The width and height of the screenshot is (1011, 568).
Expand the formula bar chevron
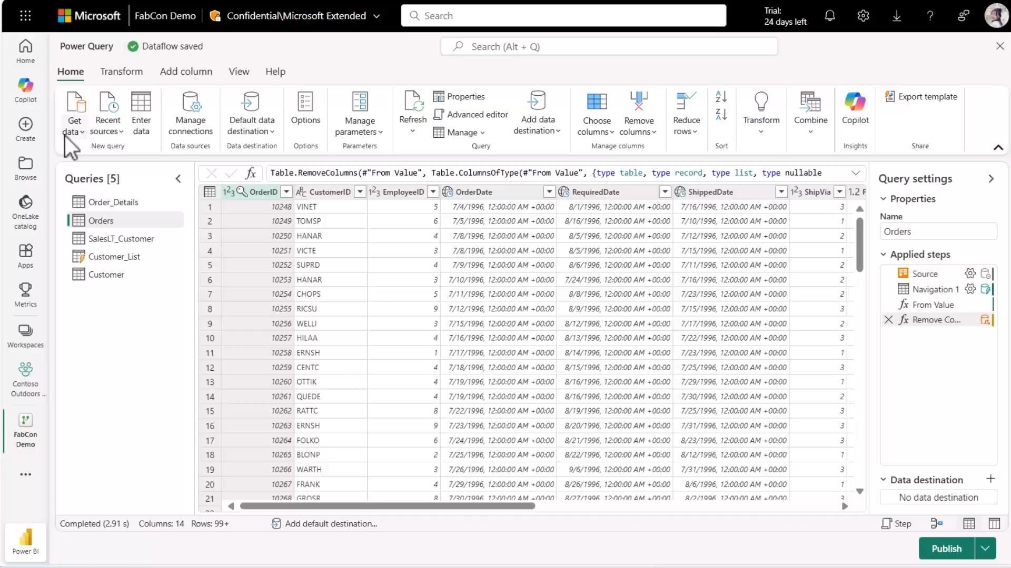[x=856, y=173]
